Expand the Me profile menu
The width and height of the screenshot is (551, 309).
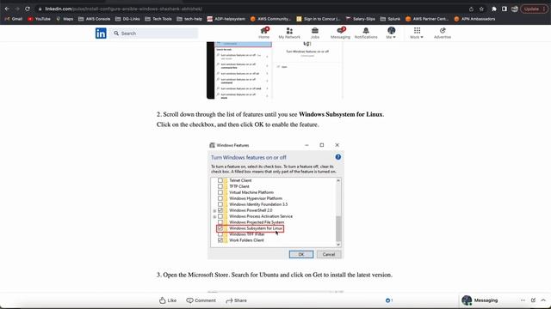click(391, 33)
